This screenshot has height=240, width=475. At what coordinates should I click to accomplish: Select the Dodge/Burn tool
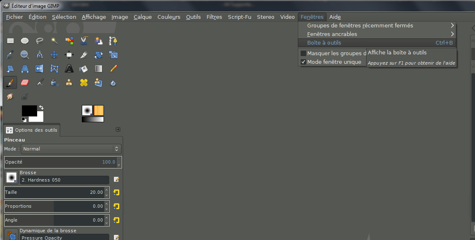click(25, 97)
